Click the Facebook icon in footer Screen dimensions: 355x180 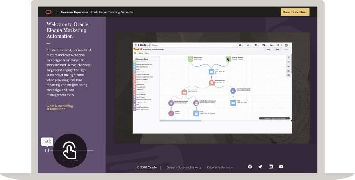tap(250, 167)
